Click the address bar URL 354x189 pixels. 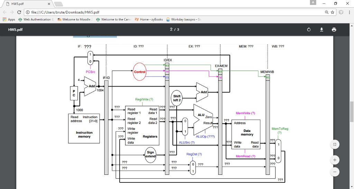[x=65, y=12]
